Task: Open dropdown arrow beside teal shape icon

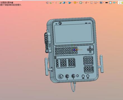Action: pyautogui.click(x=117, y=3)
